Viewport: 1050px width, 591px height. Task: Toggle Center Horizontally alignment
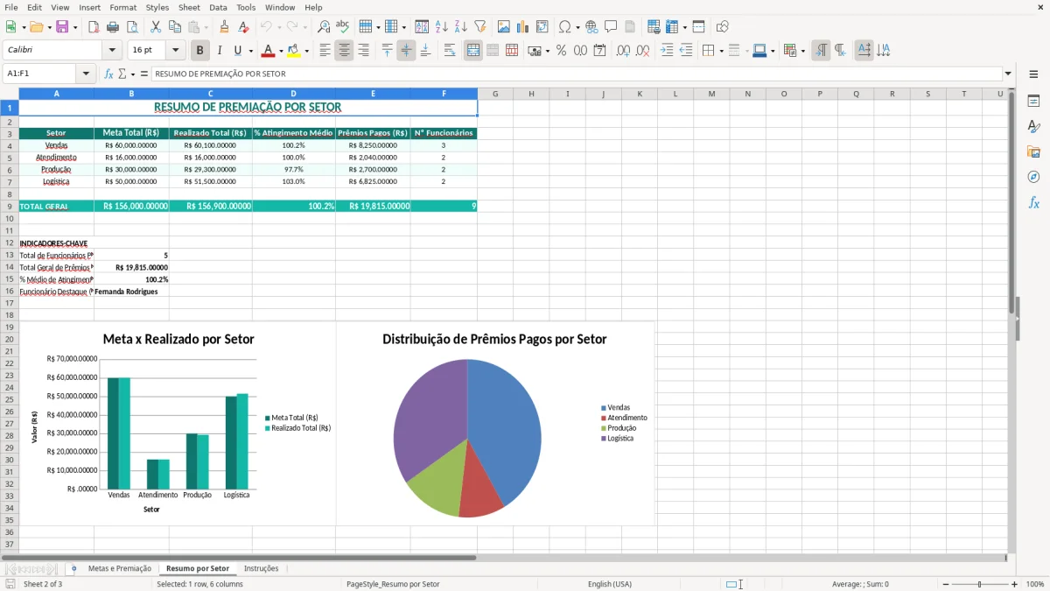click(x=344, y=51)
